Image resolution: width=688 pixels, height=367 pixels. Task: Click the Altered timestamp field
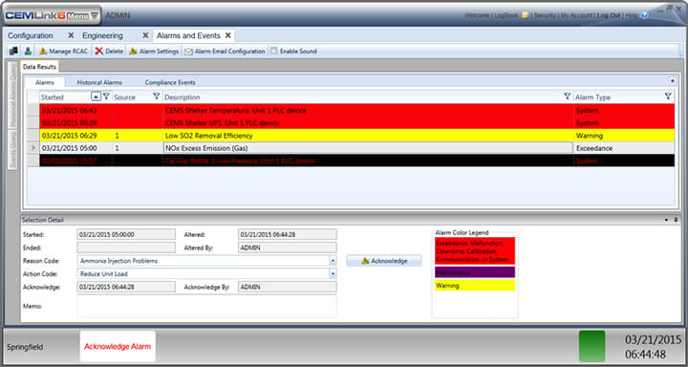[288, 234]
